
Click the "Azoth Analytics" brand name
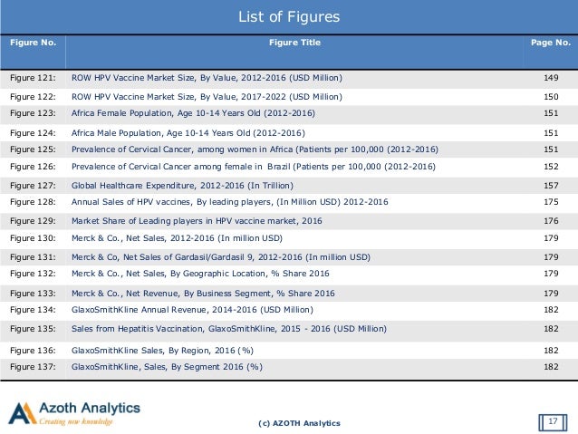pyautogui.click(x=90, y=409)
